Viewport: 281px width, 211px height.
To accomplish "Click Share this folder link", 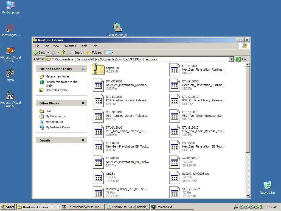I will point(56,90).
